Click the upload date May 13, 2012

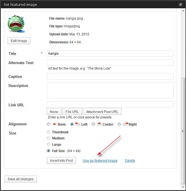pos(79,34)
